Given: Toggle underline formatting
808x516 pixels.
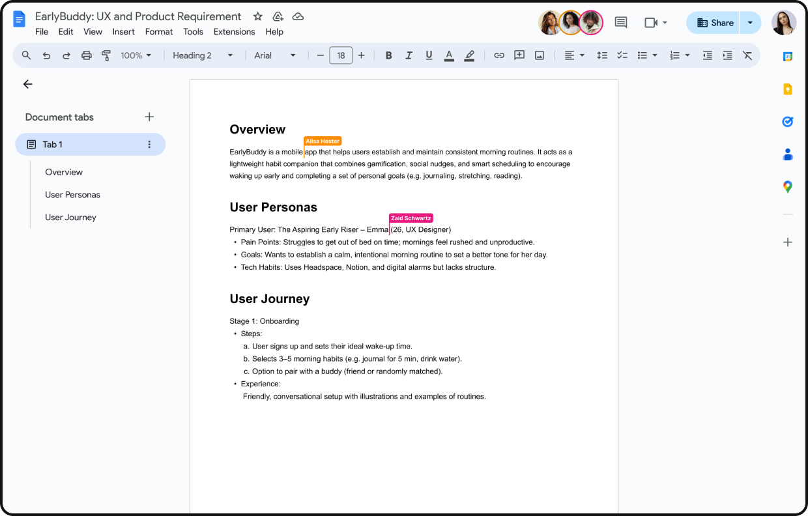Looking at the screenshot, I should tap(429, 55).
